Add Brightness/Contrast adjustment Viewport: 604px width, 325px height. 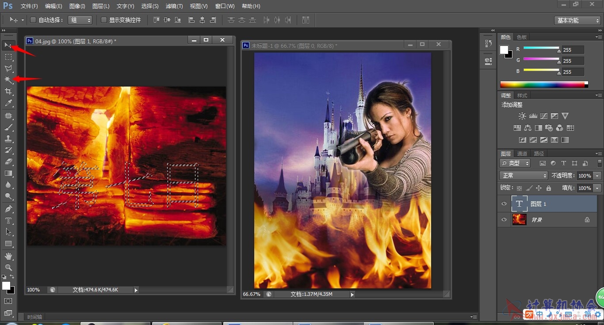(x=522, y=116)
